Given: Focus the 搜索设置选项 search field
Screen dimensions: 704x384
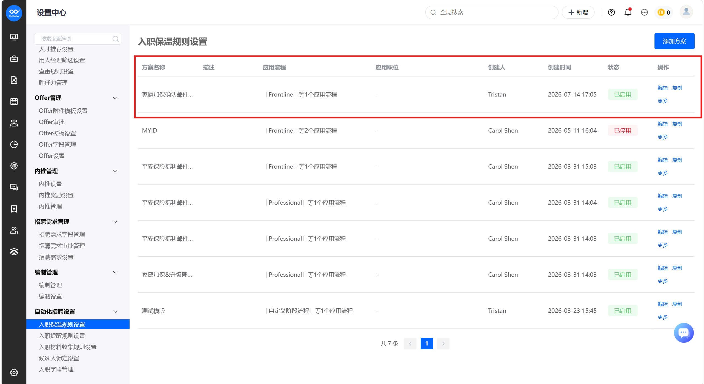Looking at the screenshot, I should (78, 39).
